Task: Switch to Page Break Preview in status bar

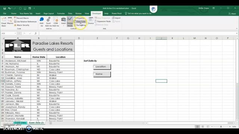Action: tap(208, 127)
